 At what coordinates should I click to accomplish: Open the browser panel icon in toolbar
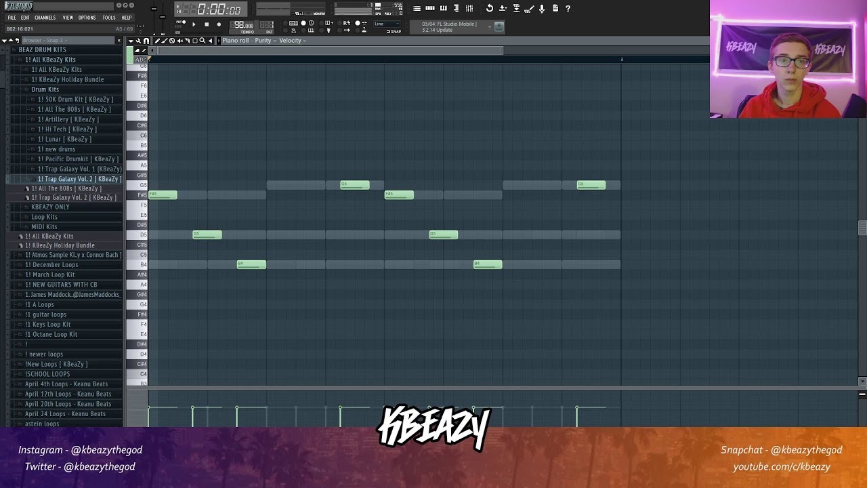click(x=456, y=8)
